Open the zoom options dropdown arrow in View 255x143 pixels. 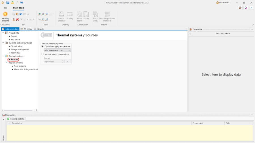(53, 14)
